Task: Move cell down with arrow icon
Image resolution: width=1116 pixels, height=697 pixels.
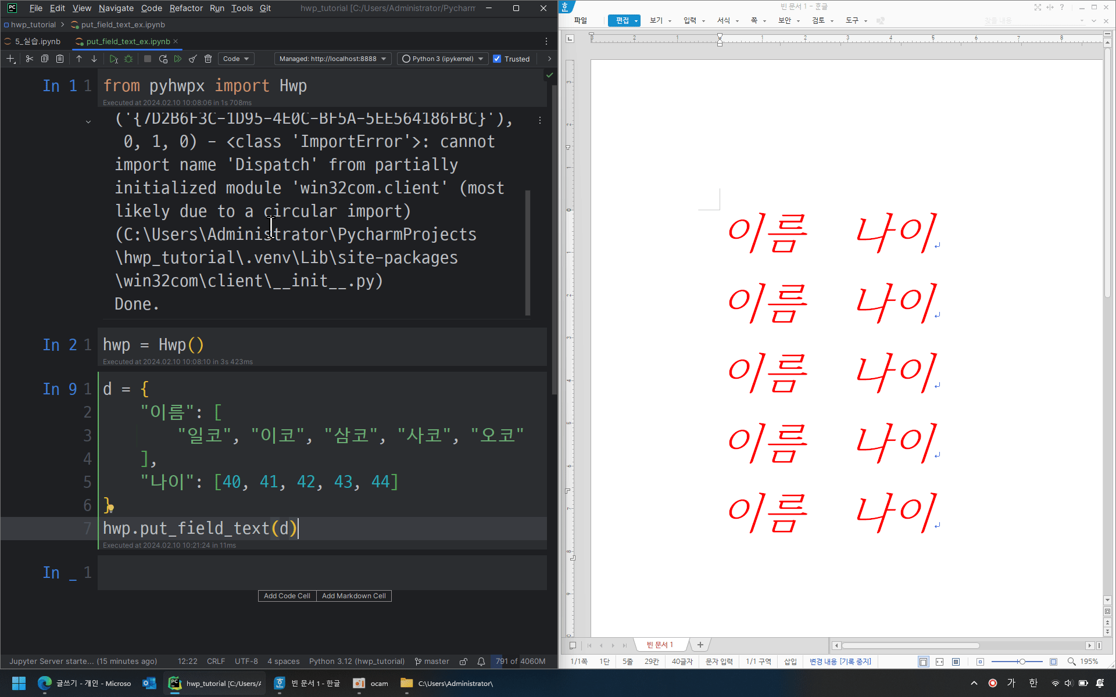Action: (x=94, y=59)
